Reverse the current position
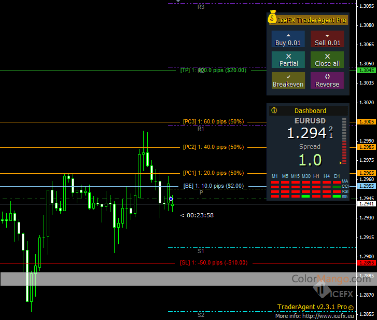Viewport: 377px width, 320px height. tap(327, 80)
